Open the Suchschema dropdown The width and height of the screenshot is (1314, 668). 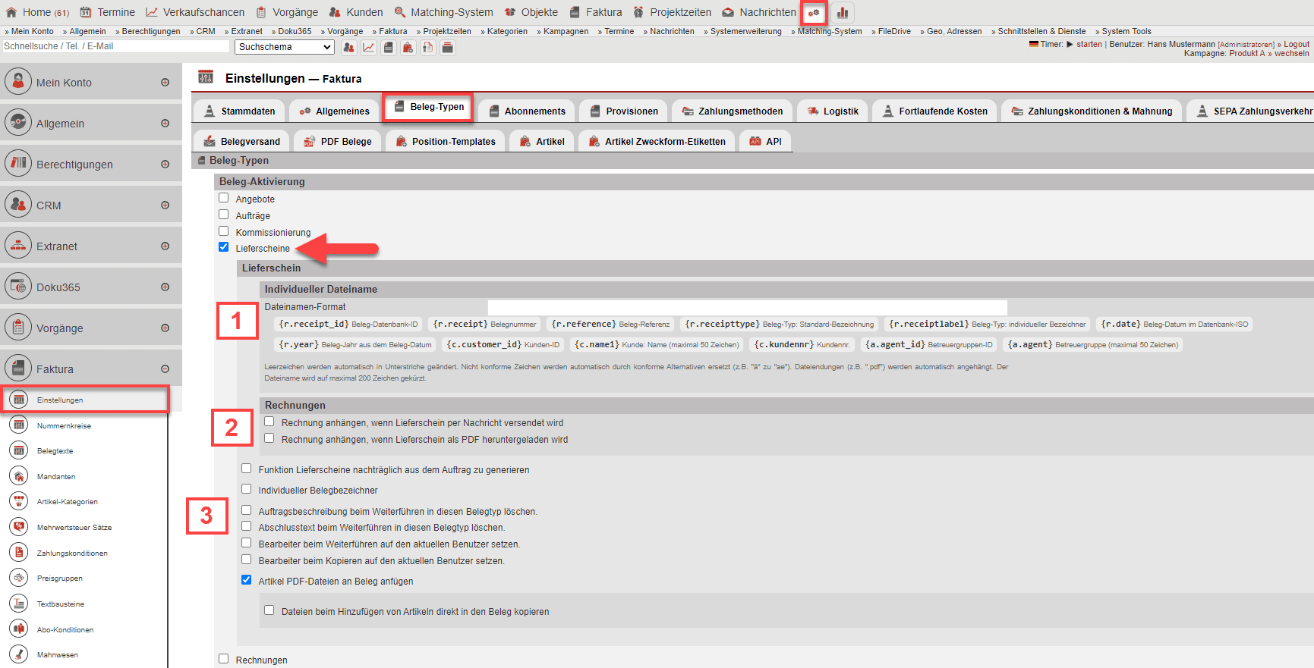point(285,47)
